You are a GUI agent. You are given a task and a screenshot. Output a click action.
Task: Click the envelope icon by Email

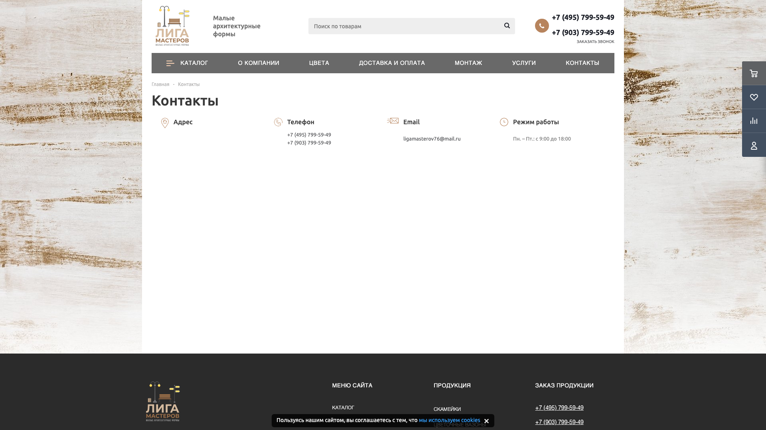coord(393,121)
